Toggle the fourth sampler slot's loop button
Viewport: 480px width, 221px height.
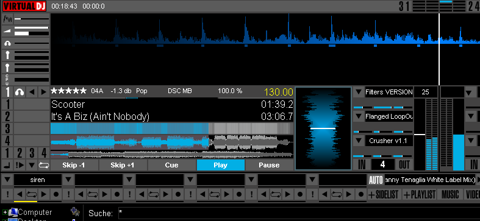tap(215, 194)
